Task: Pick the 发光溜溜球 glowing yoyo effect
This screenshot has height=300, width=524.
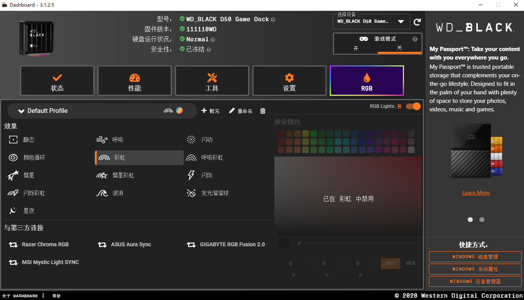Action: [208, 193]
